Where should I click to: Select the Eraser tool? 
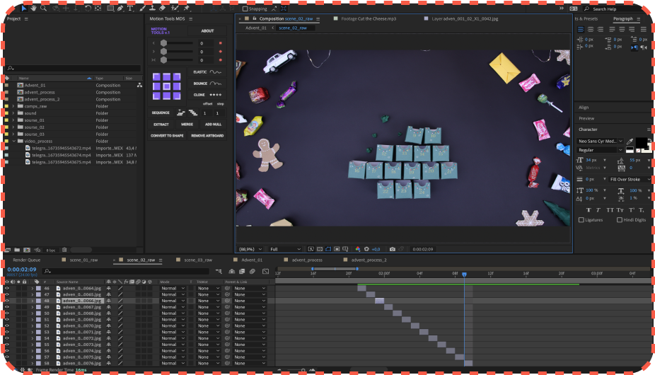click(163, 8)
